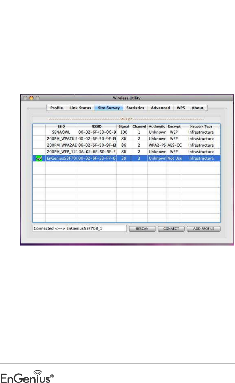Image resolution: width=235 pixels, height=383 pixels.
Task: Sort by the BSSID column header
Action: tap(97, 127)
